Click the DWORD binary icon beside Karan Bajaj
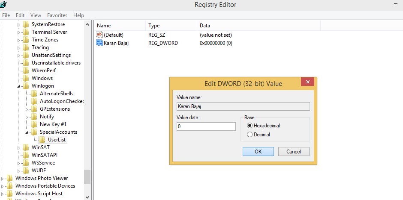The image size is (403, 200). click(99, 43)
